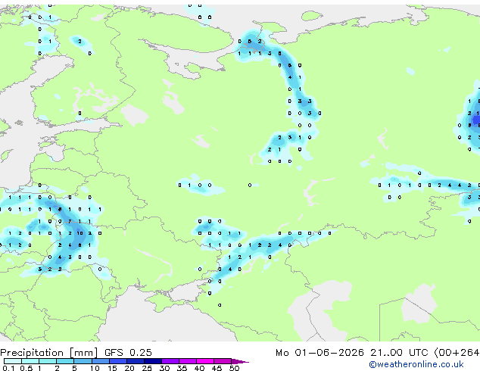The image size is (480, 371).
Task: Click the '15' legend scale label
Action: pyautogui.click(x=112, y=368)
